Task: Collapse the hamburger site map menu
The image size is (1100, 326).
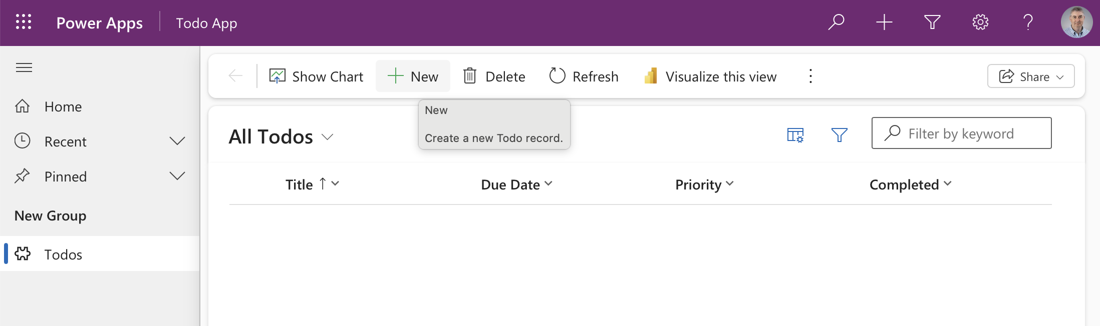Action: click(24, 67)
